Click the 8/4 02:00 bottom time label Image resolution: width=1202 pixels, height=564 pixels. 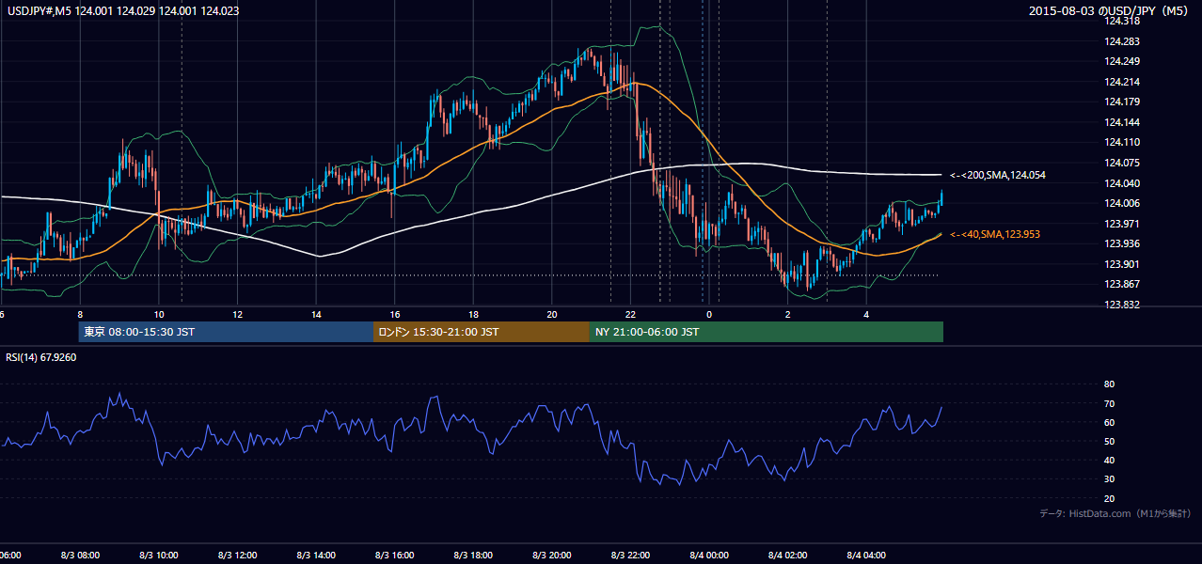[787, 556]
